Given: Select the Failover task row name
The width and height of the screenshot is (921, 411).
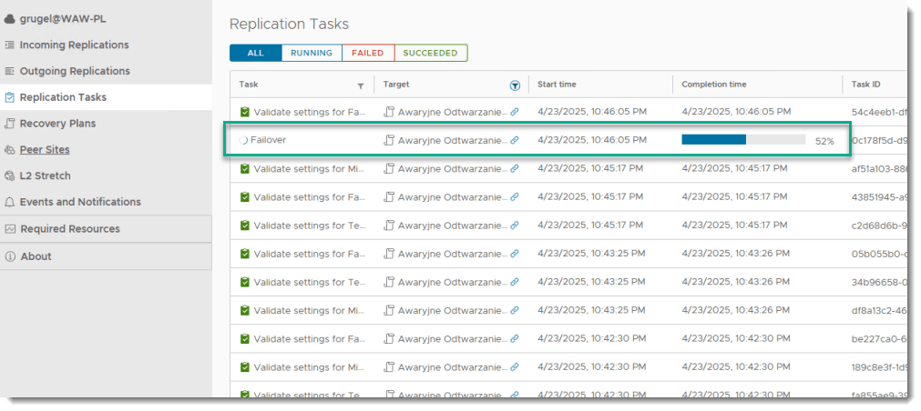Looking at the screenshot, I should click(x=268, y=141).
